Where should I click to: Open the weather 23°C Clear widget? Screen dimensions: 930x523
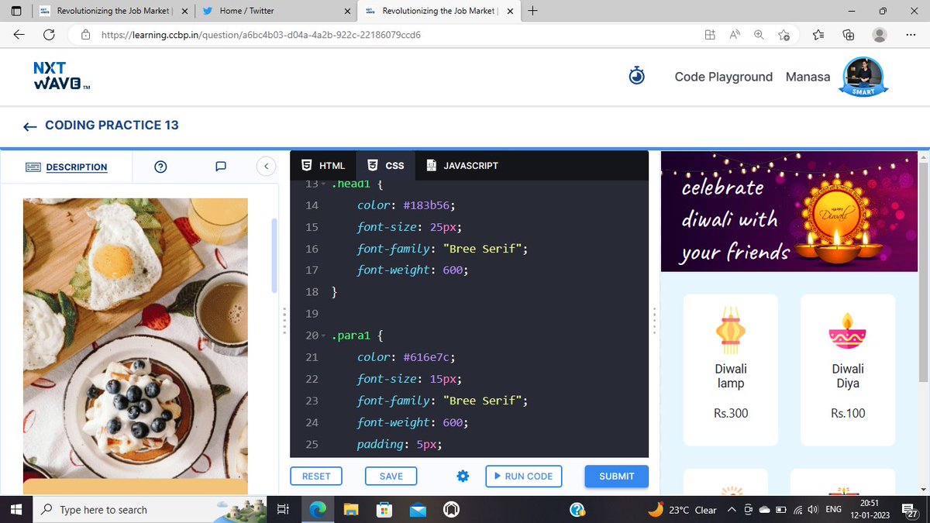point(682,510)
